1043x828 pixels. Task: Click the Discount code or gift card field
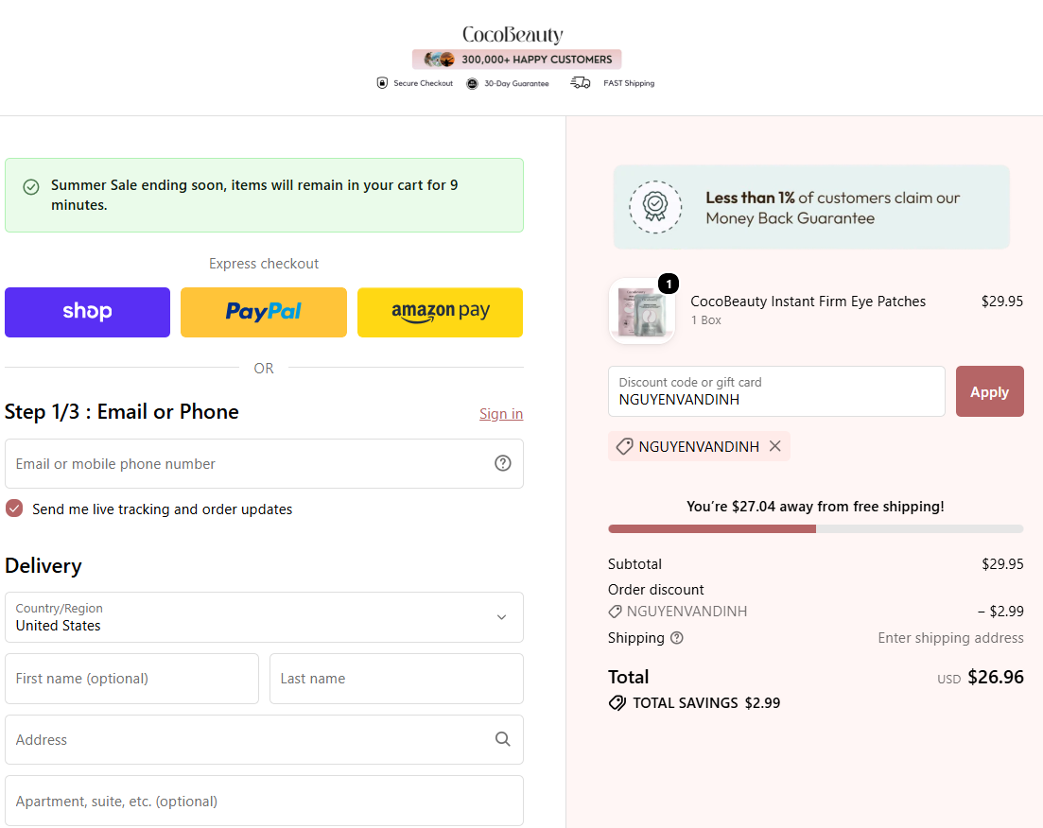pyautogui.click(x=776, y=391)
